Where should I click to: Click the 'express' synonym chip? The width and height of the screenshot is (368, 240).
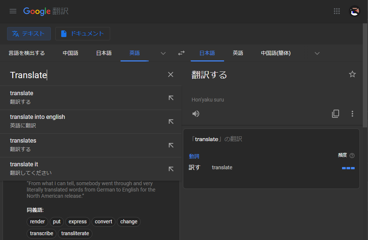click(x=78, y=221)
